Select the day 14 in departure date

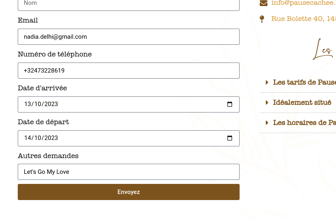click(28, 138)
